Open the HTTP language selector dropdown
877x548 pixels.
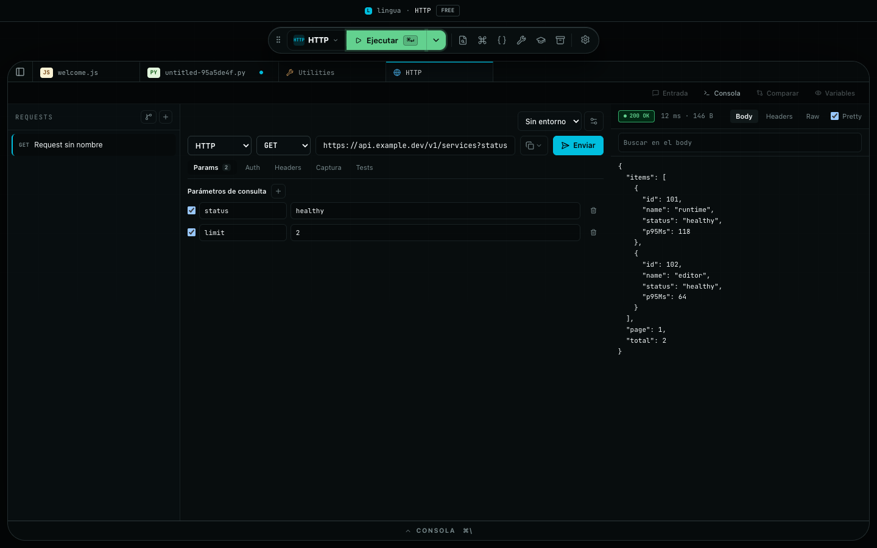click(315, 40)
